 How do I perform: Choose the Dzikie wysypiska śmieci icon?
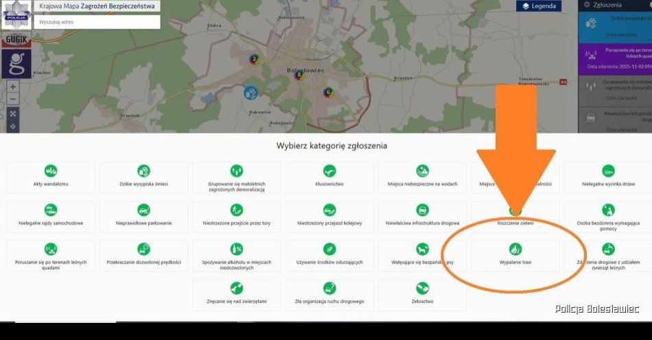coord(144,171)
